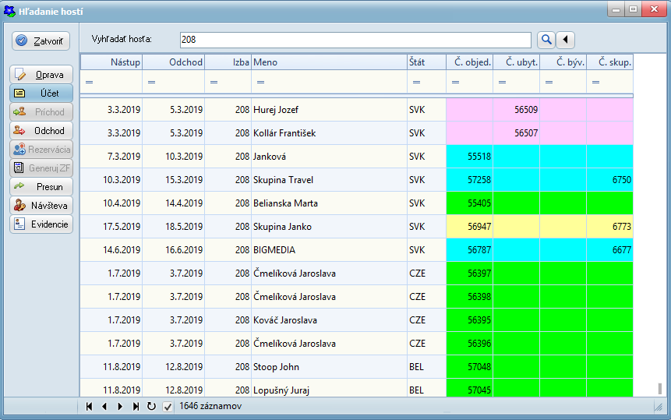Click the magnifier search icon

546,40
